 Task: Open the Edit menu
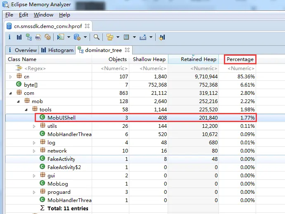(24, 15)
